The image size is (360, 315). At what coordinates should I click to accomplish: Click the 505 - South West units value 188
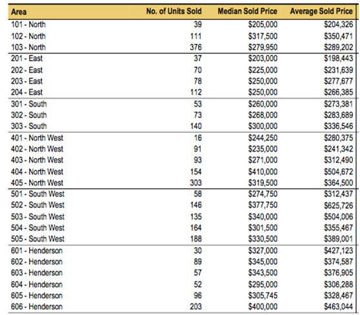pyautogui.click(x=195, y=239)
